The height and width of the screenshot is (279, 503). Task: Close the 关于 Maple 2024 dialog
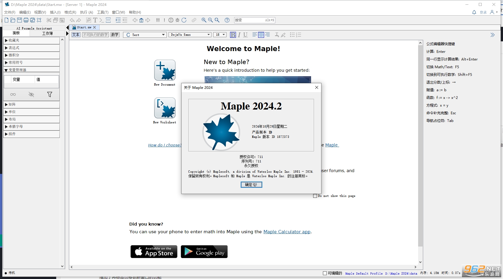coord(317,87)
